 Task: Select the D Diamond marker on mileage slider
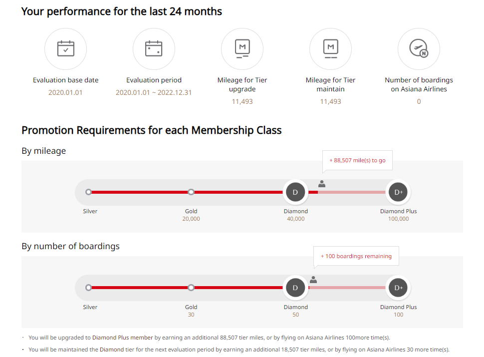pos(295,192)
